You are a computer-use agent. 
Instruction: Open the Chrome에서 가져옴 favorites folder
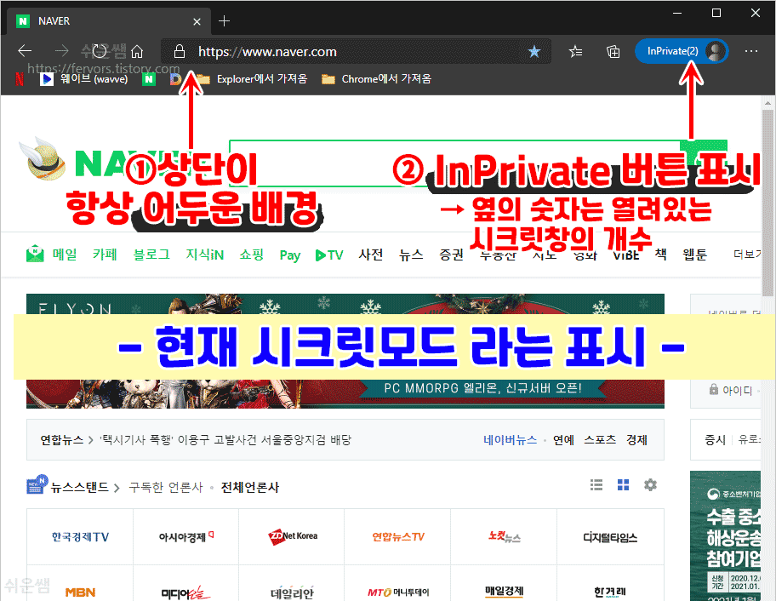pyautogui.click(x=377, y=78)
